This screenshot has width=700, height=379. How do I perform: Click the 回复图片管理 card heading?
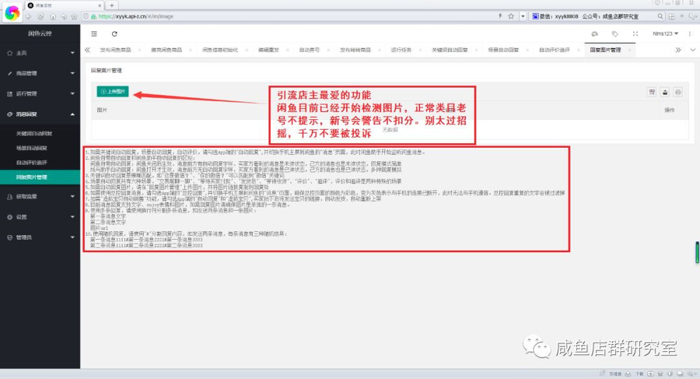[106, 71]
